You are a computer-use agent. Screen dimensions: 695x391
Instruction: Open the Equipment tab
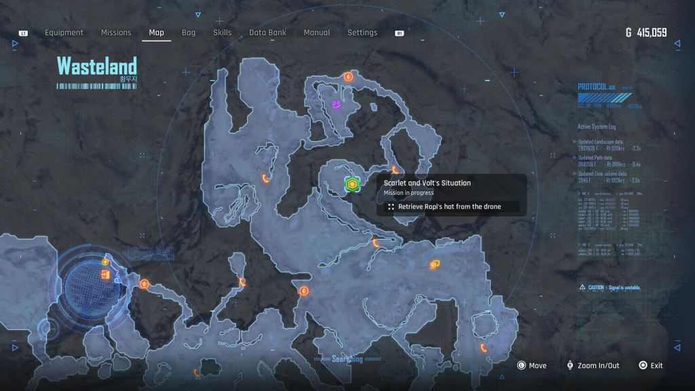[x=64, y=33]
